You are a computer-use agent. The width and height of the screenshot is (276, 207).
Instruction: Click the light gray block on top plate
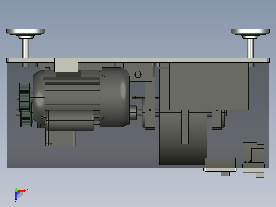(66, 65)
